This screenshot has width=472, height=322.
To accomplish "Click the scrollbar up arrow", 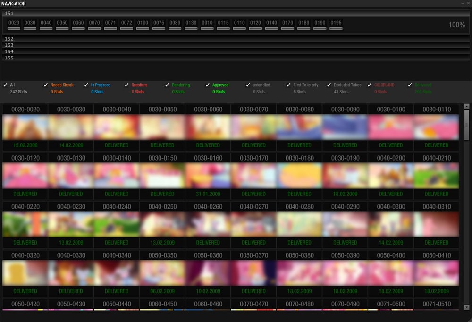I will tap(467, 106).
